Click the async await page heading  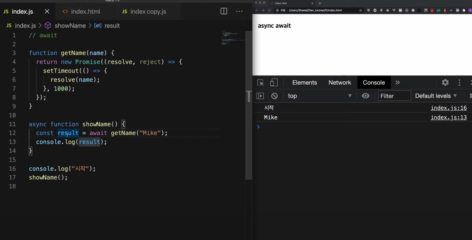coord(274,26)
